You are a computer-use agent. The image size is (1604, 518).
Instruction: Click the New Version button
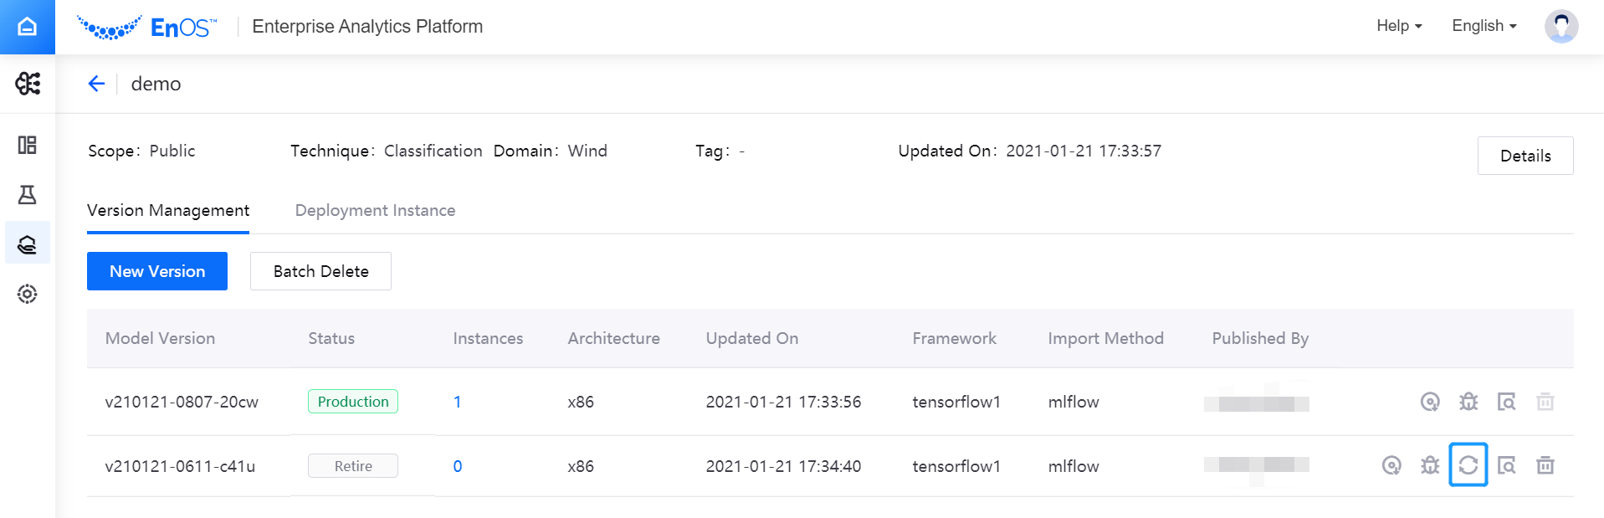(157, 271)
